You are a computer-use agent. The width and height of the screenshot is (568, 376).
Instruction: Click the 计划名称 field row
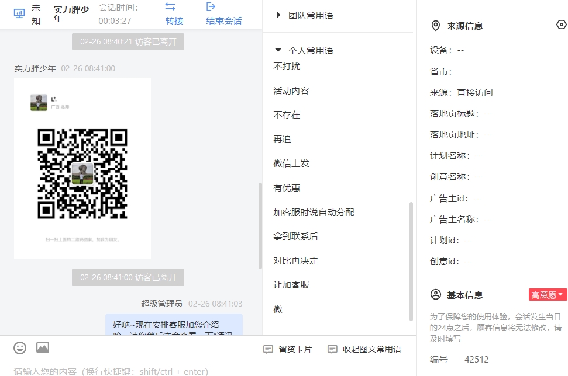tap(456, 156)
